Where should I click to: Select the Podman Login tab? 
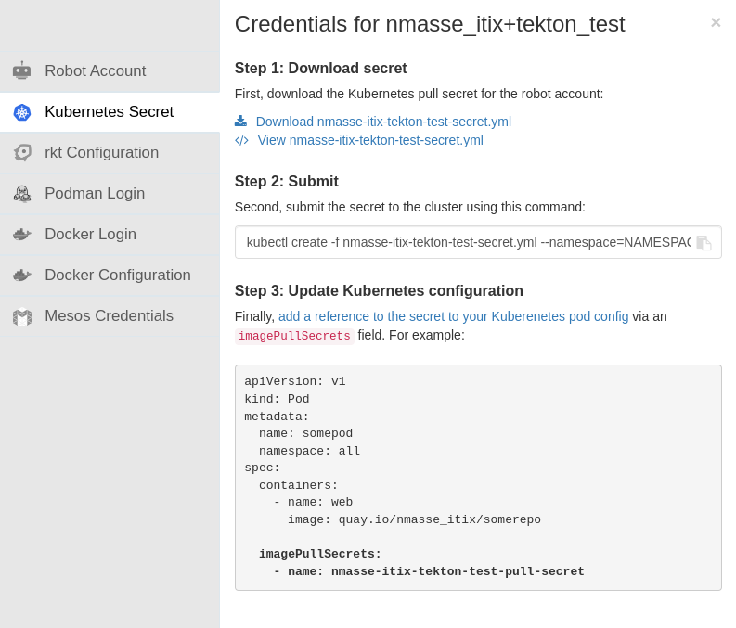click(x=95, y=194)
